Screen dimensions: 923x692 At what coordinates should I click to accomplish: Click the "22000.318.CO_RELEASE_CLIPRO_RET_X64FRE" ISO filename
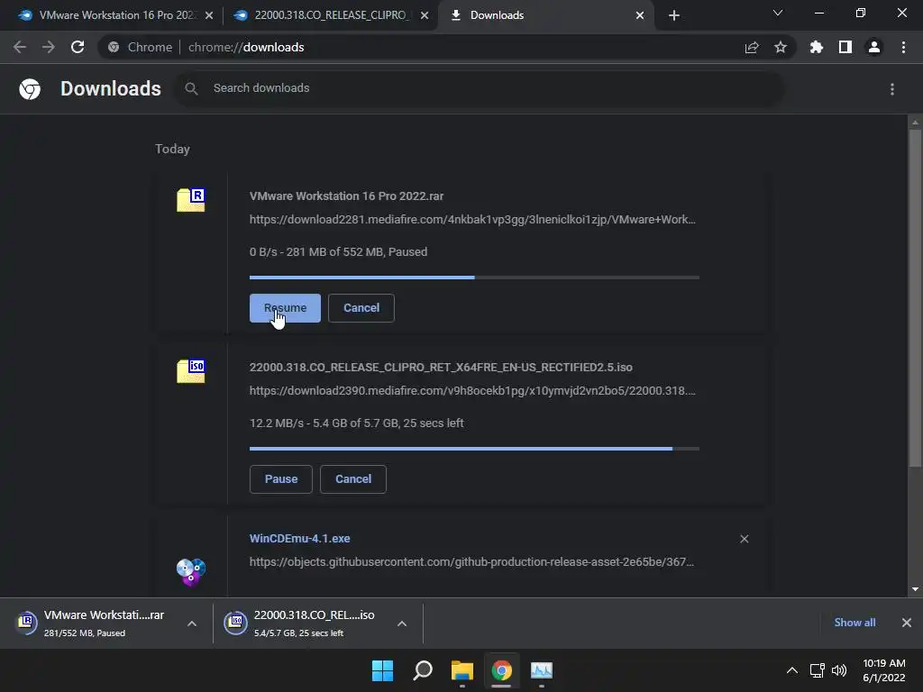(x=441, y=368)
